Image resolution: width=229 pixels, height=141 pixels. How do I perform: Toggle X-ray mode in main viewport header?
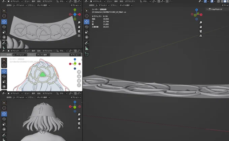coord(219,1)
